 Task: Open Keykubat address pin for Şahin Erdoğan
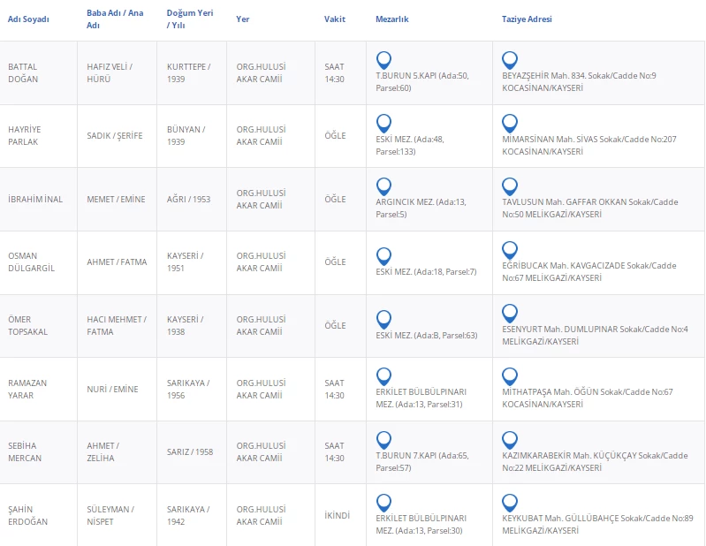509,503
